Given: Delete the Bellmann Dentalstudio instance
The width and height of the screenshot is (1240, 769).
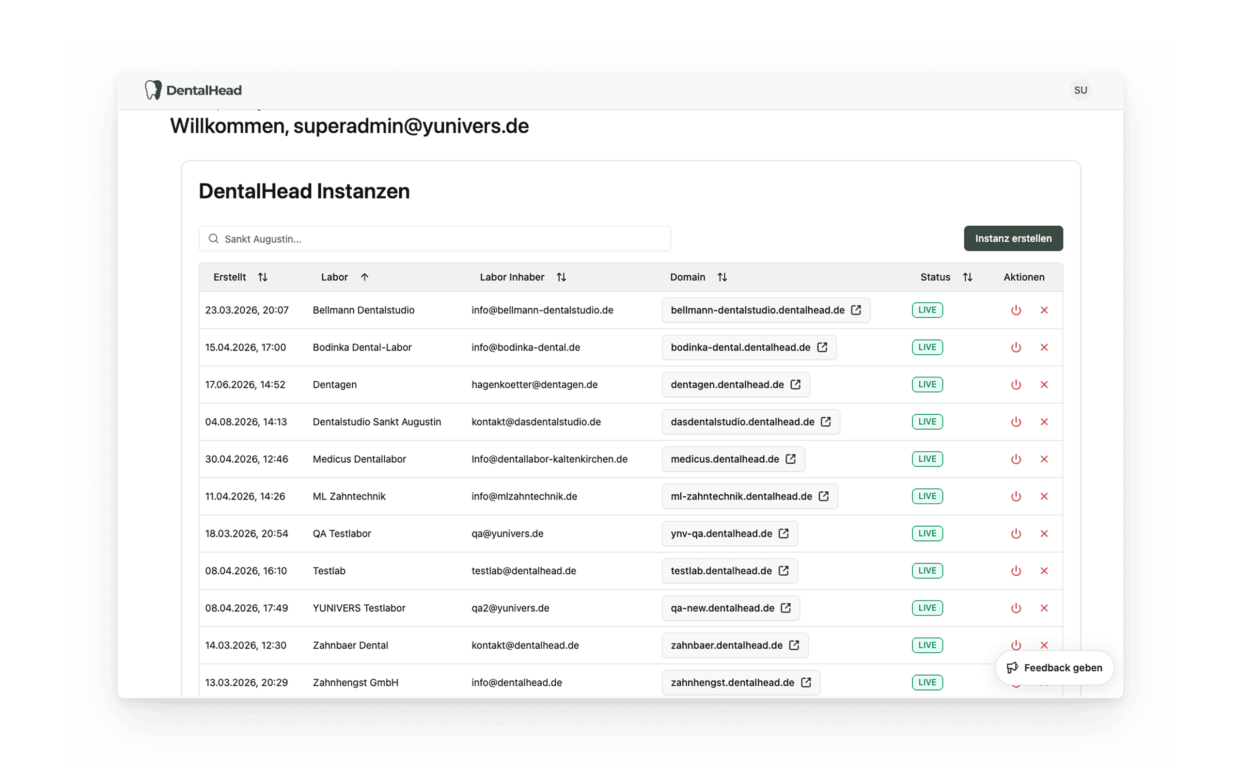Looking at the screenshot, I should 1043,310.
